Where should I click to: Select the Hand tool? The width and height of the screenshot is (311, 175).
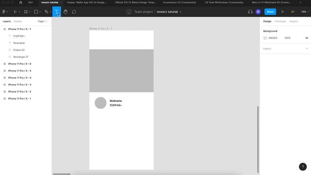65,12
